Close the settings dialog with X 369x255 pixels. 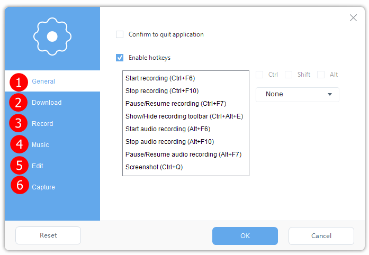pos(353,17)
